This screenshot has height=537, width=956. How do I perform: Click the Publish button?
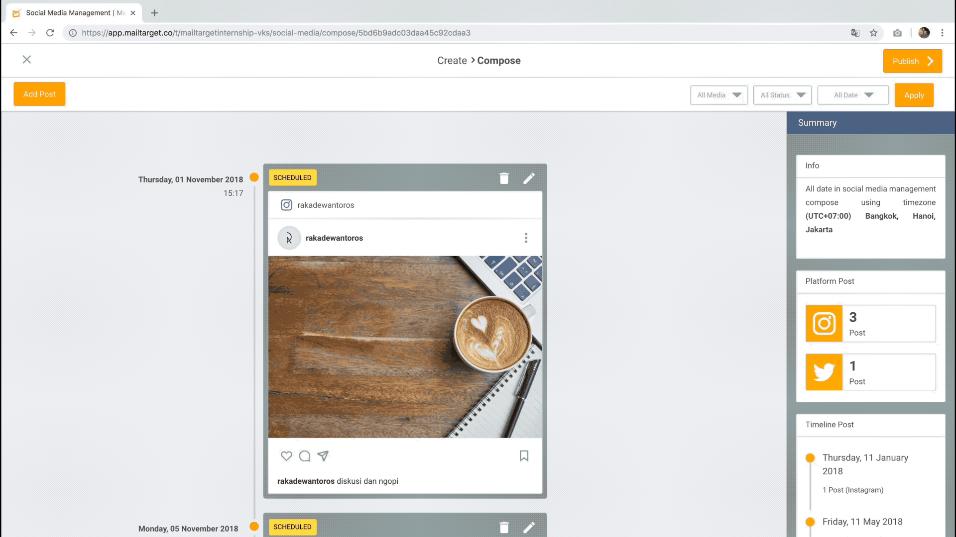pyautogui.click(x=912, y=61)
